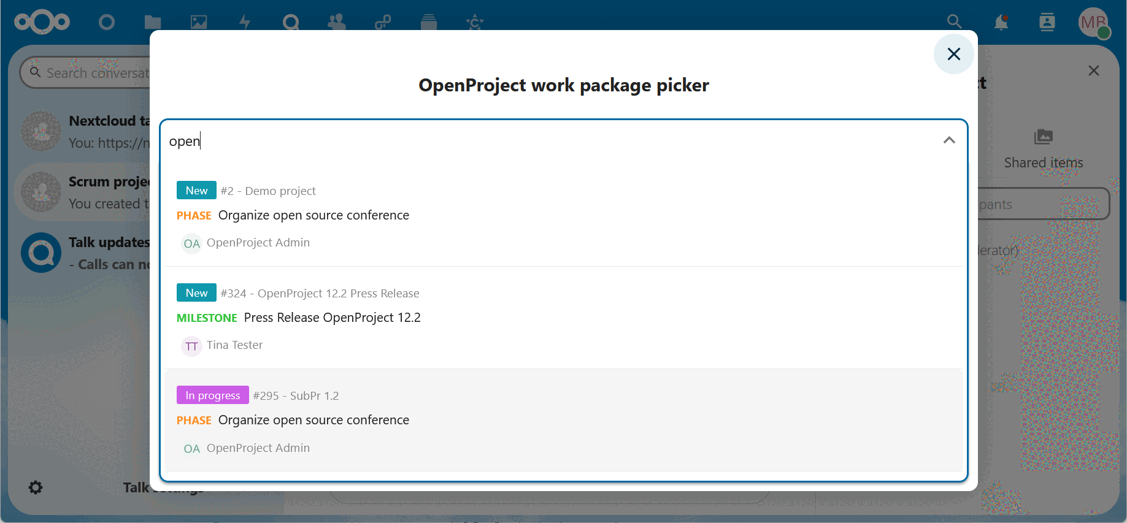
Task: Open the Talk settings gear
Action: (36, 487)
